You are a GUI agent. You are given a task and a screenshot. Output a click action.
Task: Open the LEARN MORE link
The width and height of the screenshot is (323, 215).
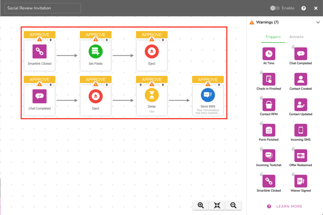click(x=289, y=207)
